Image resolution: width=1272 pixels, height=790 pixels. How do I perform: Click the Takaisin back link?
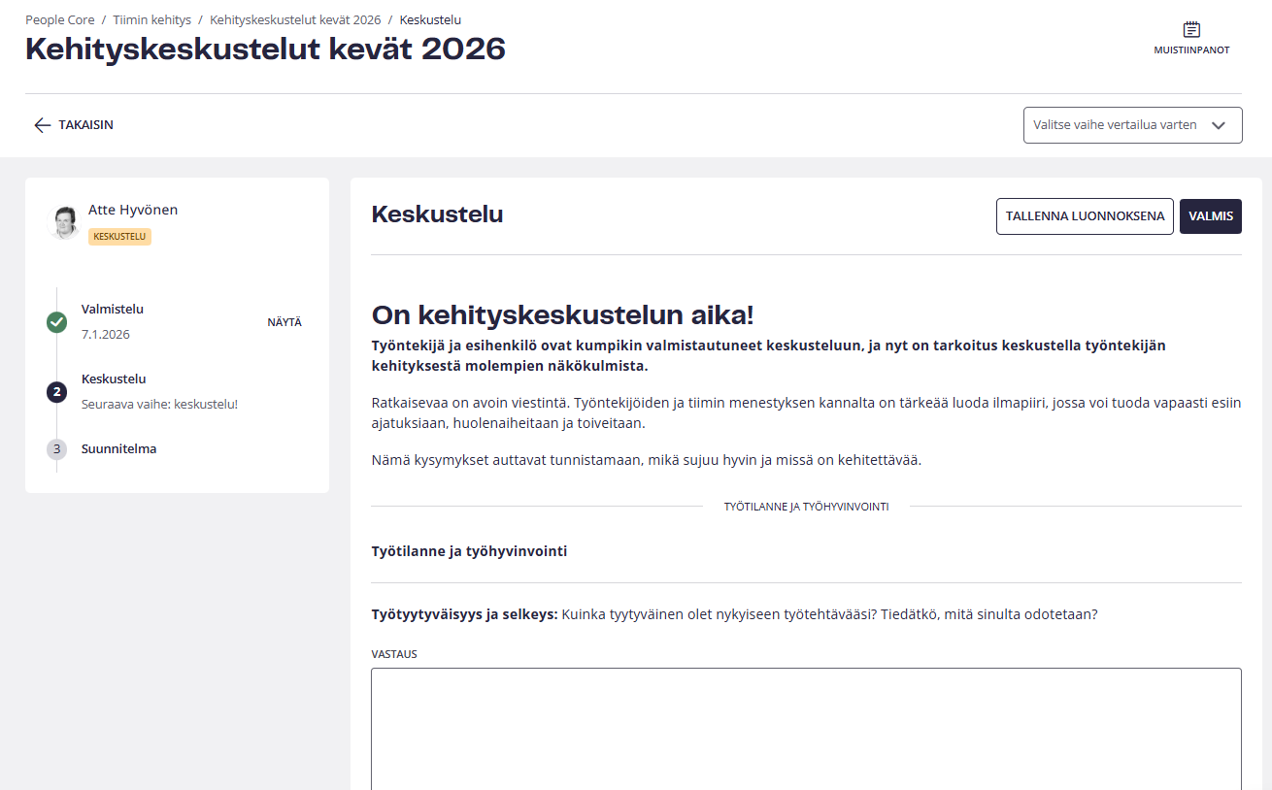pos(85,125)
